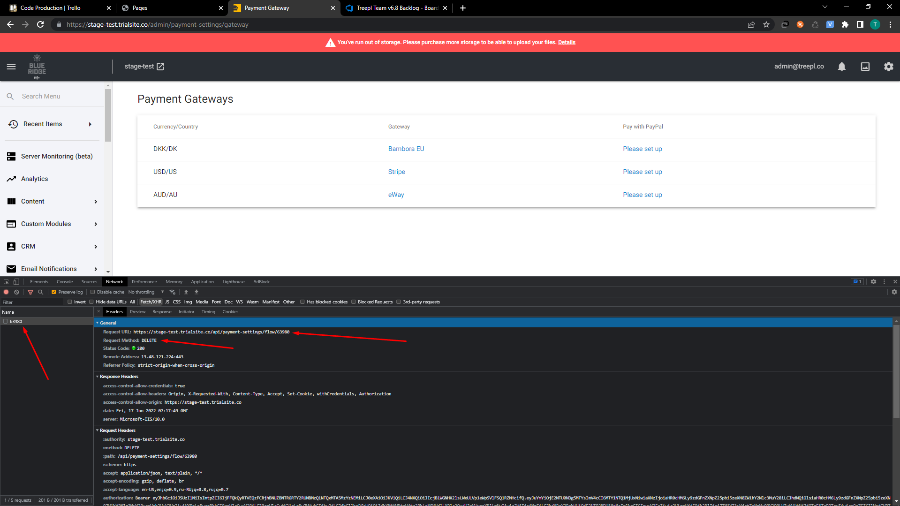
Task: Click the Content columns icon
Action: point(11,201)
